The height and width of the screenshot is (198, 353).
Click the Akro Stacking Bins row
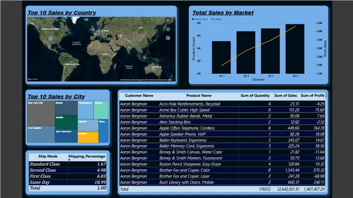pos(222,122)
